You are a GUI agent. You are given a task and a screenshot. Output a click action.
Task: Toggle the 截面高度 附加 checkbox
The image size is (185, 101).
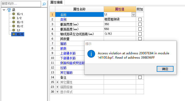coord(140,29)
